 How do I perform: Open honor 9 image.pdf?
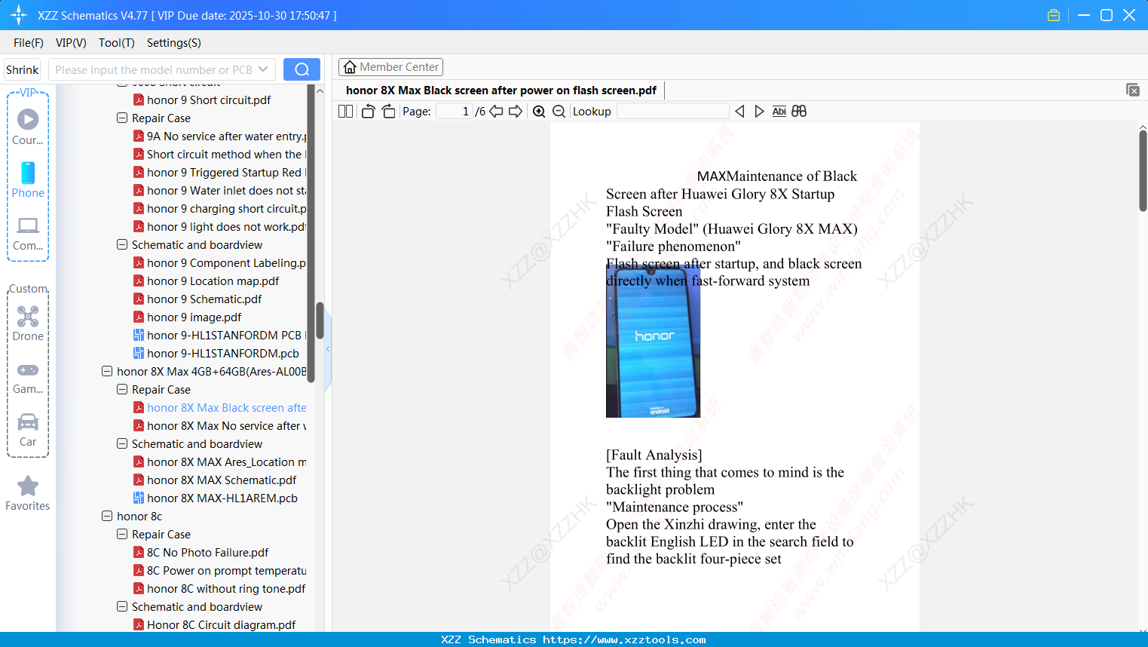[x=187, y=317]
